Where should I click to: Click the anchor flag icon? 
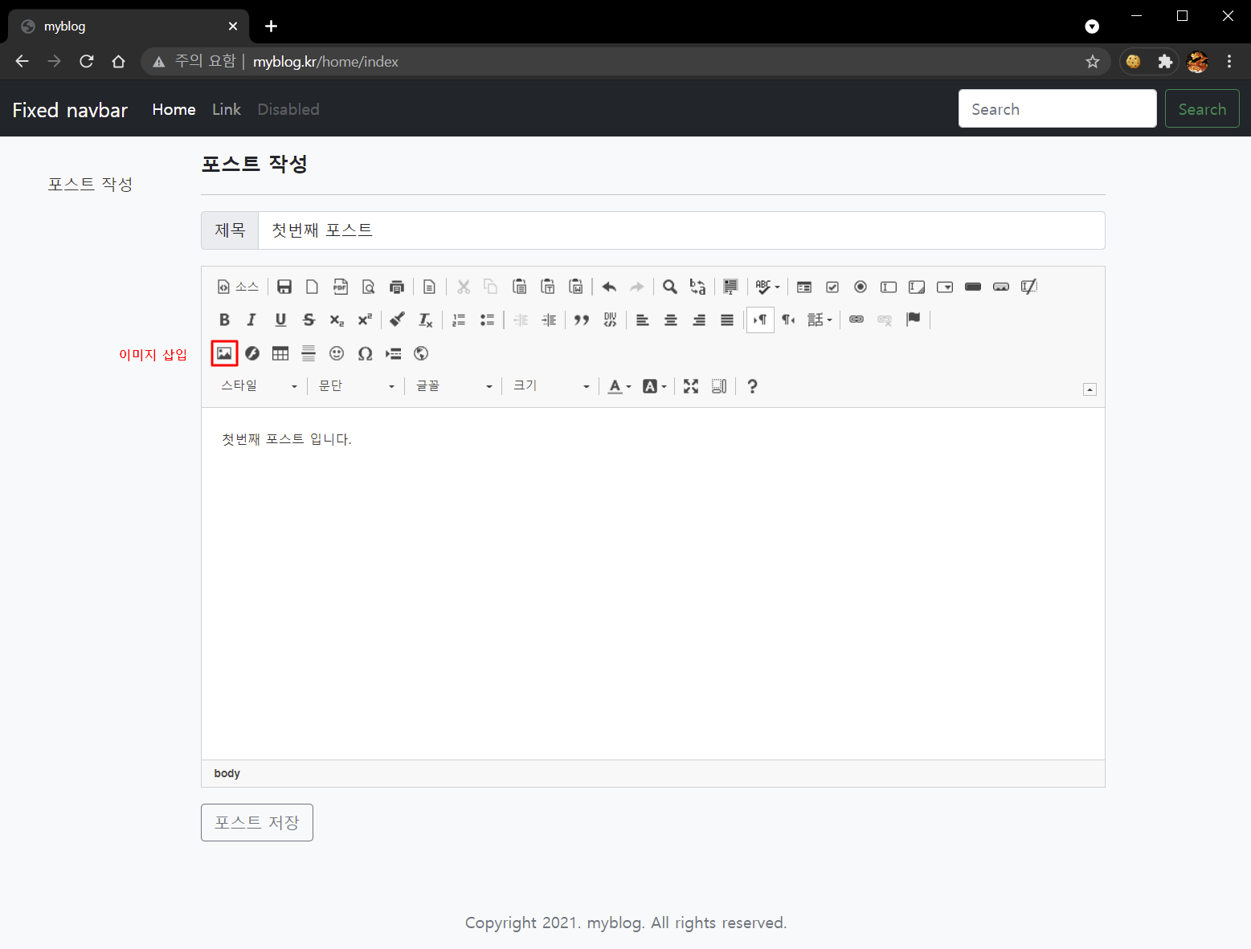pyautogui.click(x=913, y=320)
